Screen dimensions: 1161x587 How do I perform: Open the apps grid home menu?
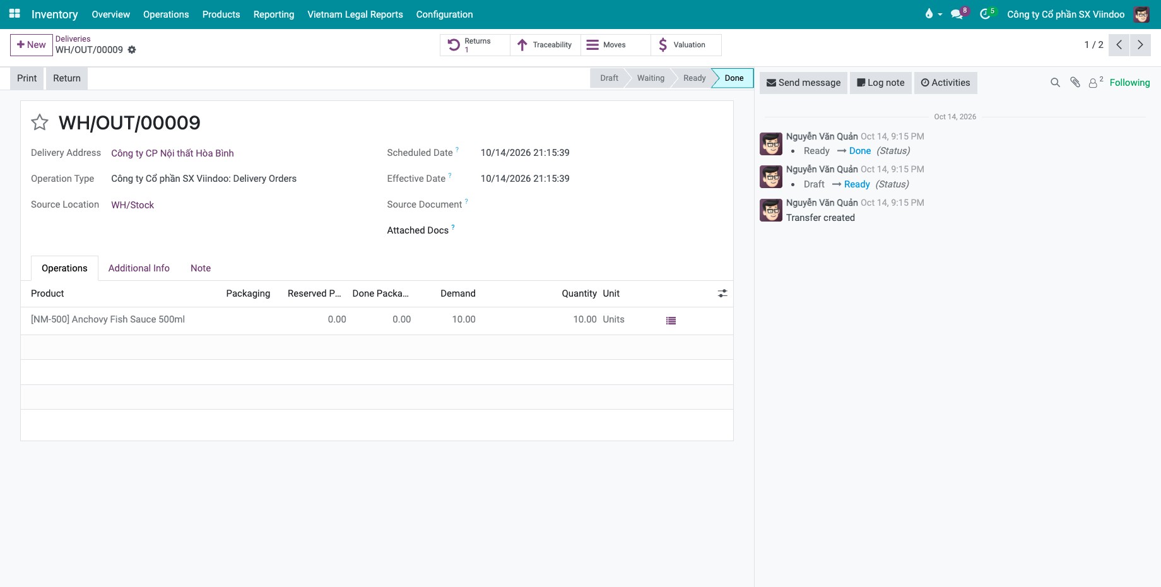(15, 14)
